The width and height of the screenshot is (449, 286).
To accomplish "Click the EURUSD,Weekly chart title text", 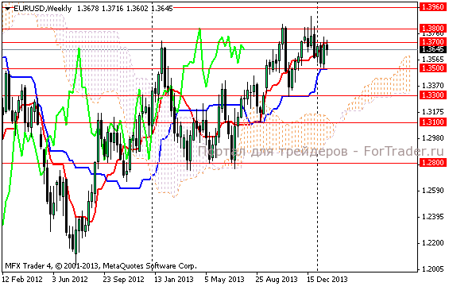I will (42, 9).
